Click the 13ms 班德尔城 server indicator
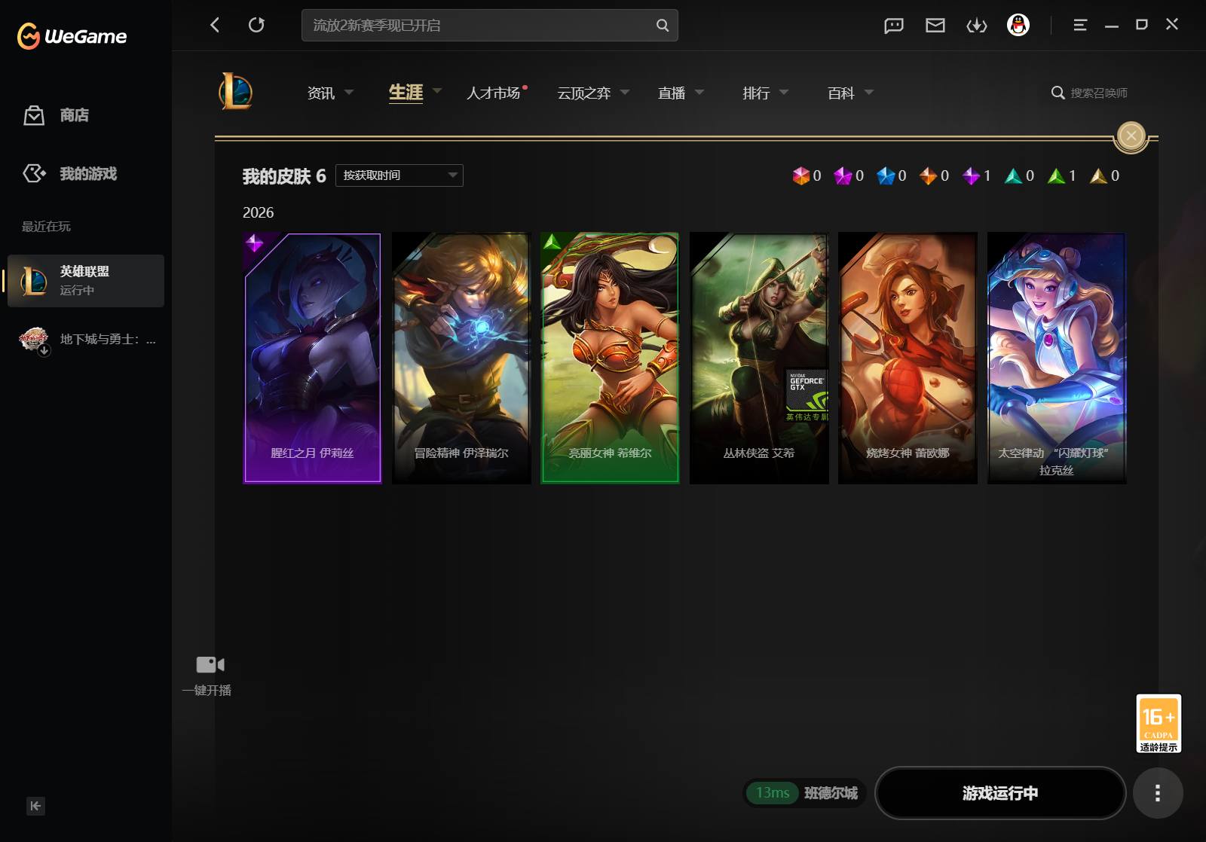 click(x=805, y=793)
